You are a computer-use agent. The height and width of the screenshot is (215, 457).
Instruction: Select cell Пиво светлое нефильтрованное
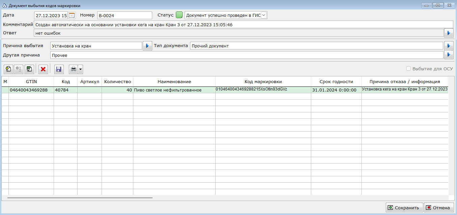[174, 90]
